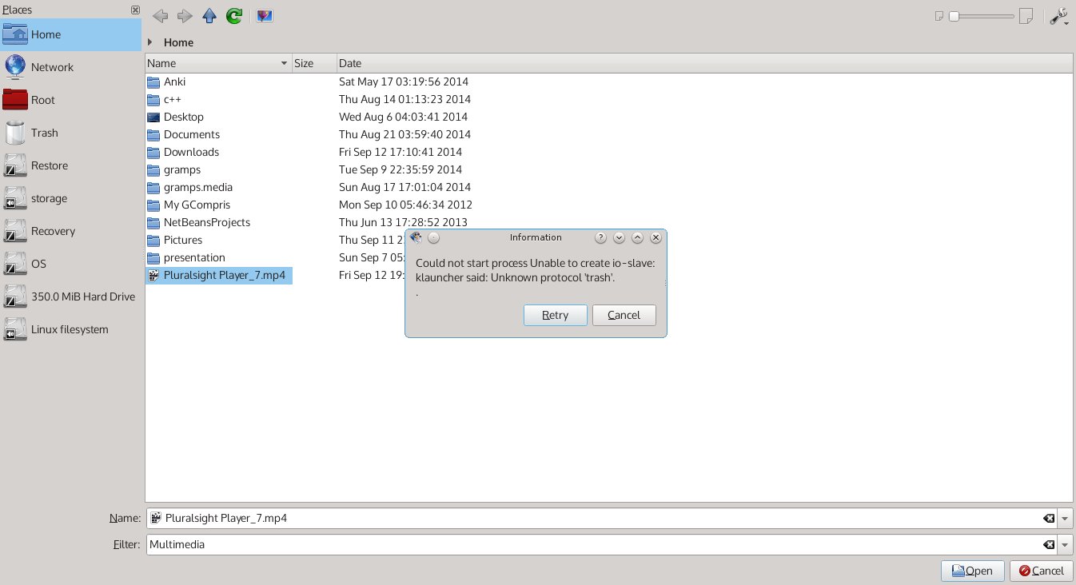Viewport: 1076px width, 585px height.
Task: Select the Recovery drive
Action: point(70,231)
